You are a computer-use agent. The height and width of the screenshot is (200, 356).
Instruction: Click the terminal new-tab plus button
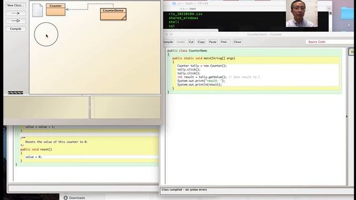pyautogui.click(x=329, y=9)
